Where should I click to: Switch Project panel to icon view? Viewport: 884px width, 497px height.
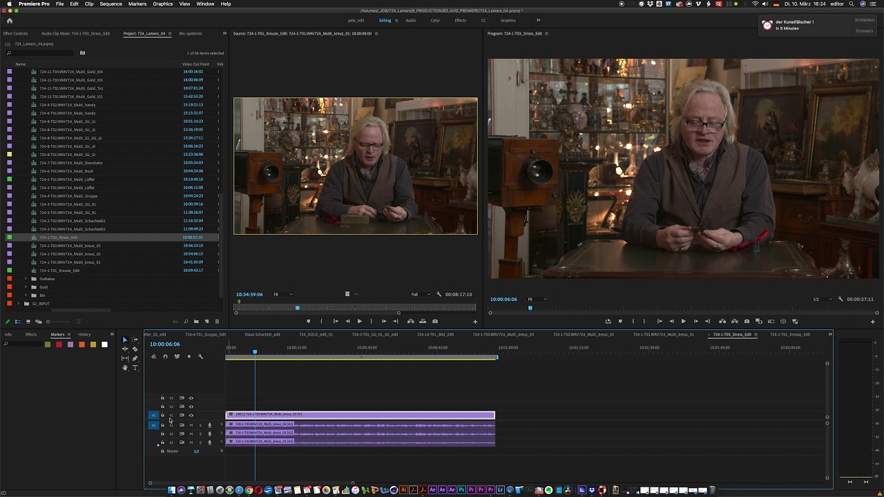28,321
